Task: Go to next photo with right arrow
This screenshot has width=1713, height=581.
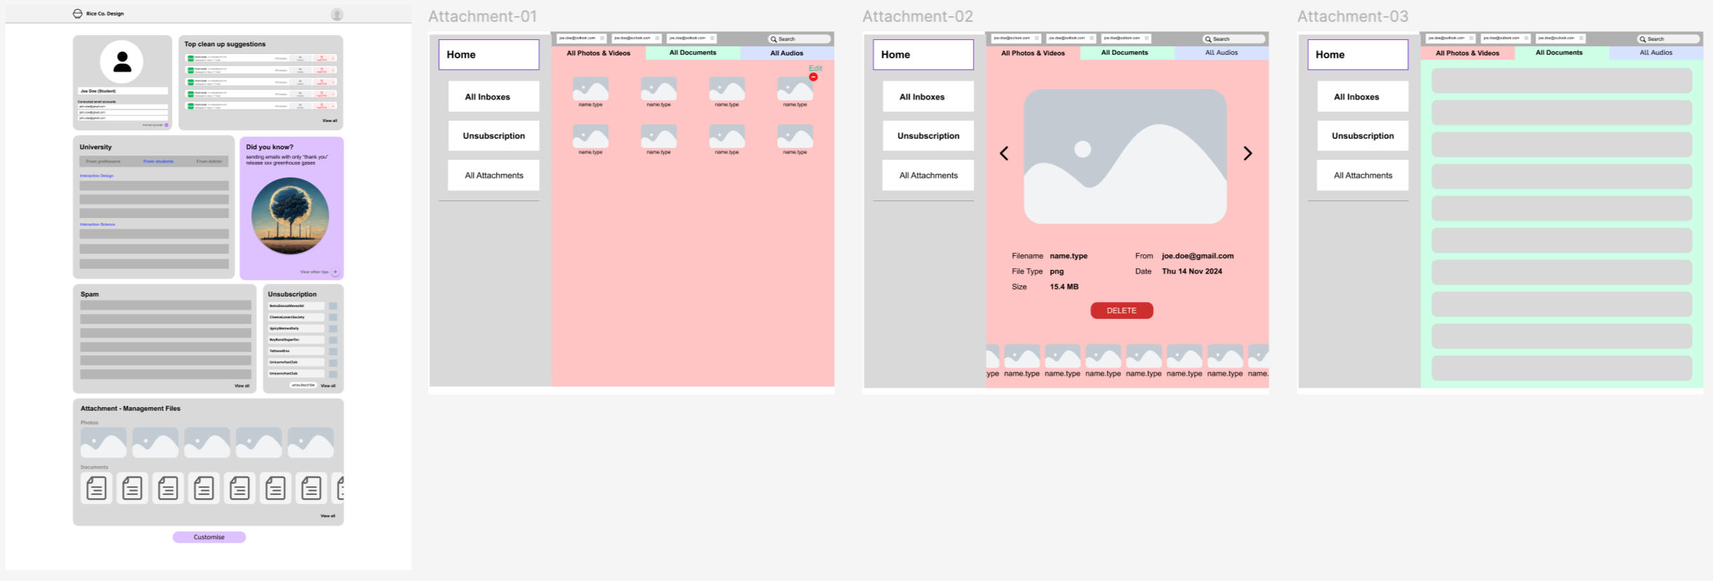Action: click(1247, 153)
